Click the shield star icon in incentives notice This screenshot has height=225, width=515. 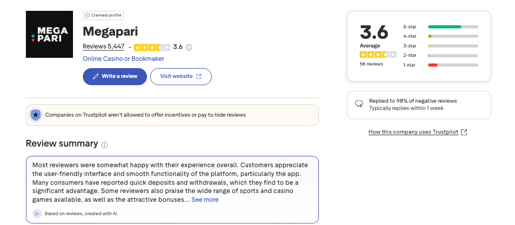coord(35,115)
